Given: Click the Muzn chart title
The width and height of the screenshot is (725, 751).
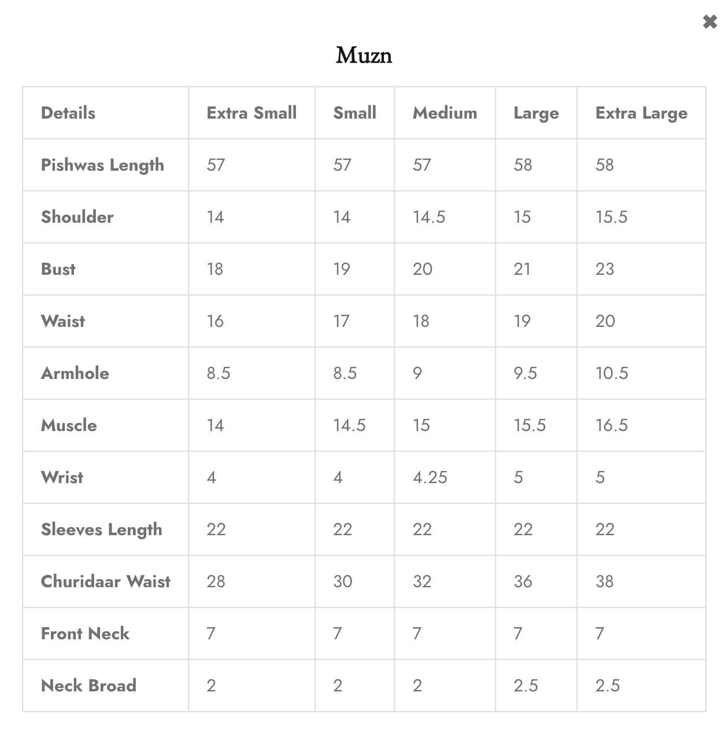Looking at the screenshot, I should click(x=364, y=56).
